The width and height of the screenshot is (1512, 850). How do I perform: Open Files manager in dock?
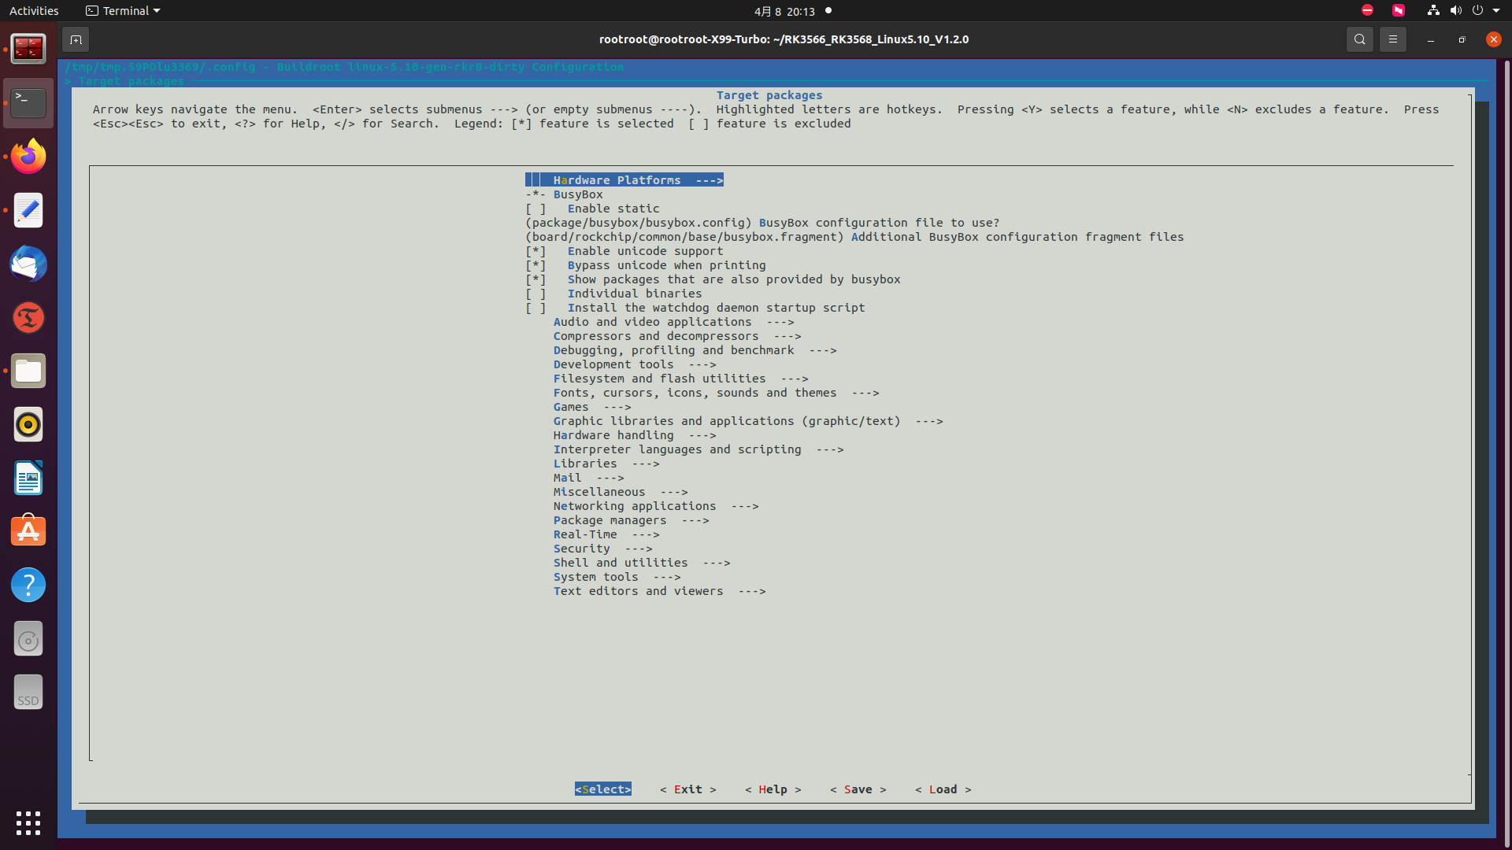pos(28,371)
